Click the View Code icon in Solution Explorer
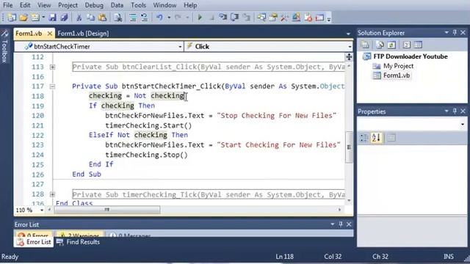470x264 pixels. [x=406, y=45]
